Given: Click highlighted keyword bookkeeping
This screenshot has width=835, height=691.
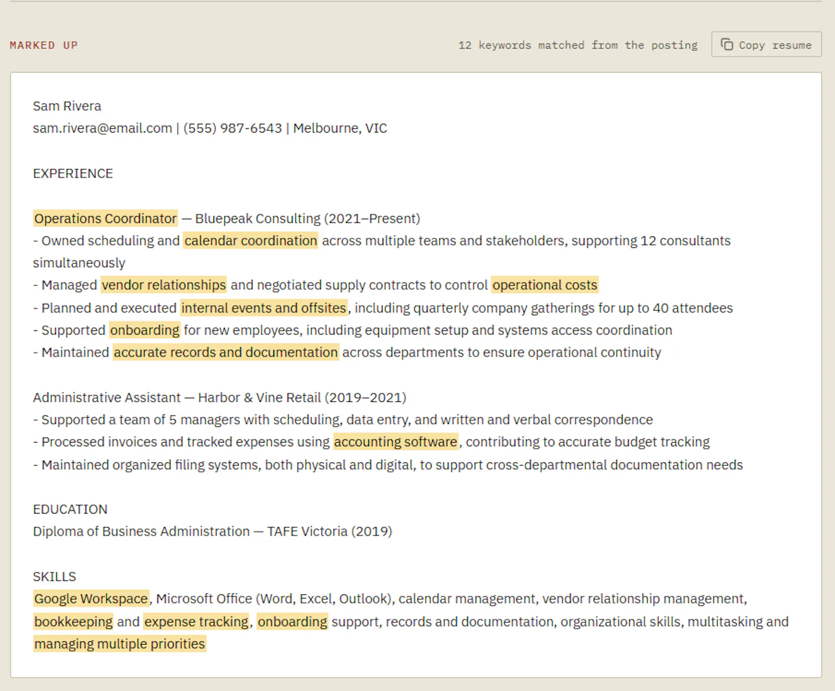Looking at the screenshot, I should 73,622.
